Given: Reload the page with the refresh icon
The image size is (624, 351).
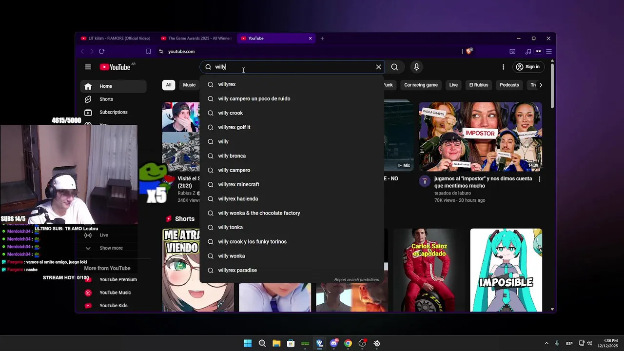Looking at the screenshot, I should coord(101,51).
